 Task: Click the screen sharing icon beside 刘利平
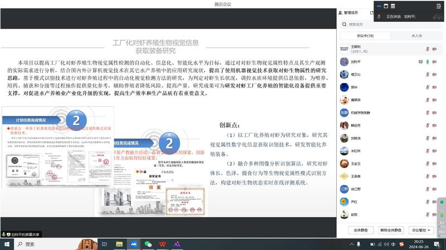coord(420,62)
